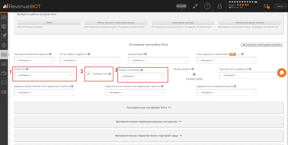Apply Агрессивная торговля template
This screenshot has width=288, height=145.
pos(183,22)
